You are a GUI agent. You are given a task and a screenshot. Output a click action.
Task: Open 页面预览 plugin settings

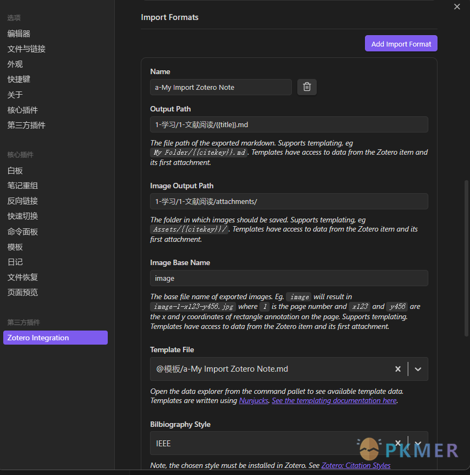click(22, 292)
